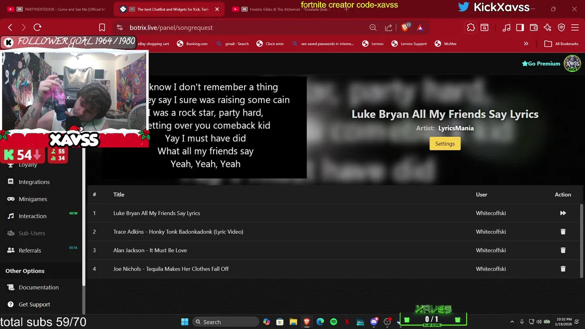The height and width of the screenshot is (329, 585).
Task: Select the Luke Bryan row in queue
Action: 334,213
